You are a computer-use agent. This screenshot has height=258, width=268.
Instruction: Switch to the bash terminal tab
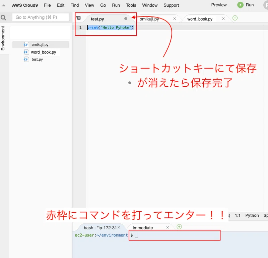click(100, 228)
